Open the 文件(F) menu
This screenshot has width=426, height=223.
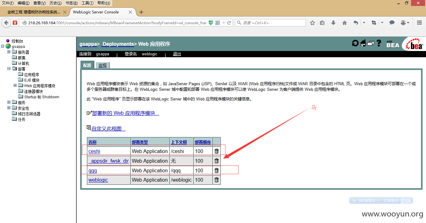pos(8,3)
